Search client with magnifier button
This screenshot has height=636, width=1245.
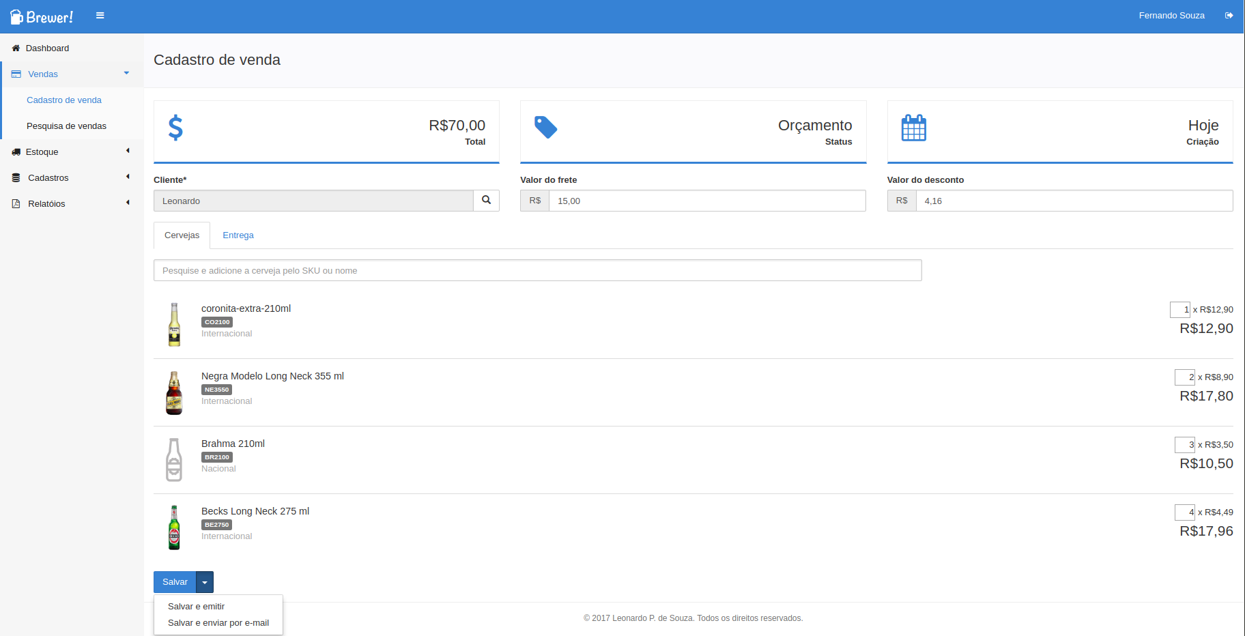[x=487, y=201]
